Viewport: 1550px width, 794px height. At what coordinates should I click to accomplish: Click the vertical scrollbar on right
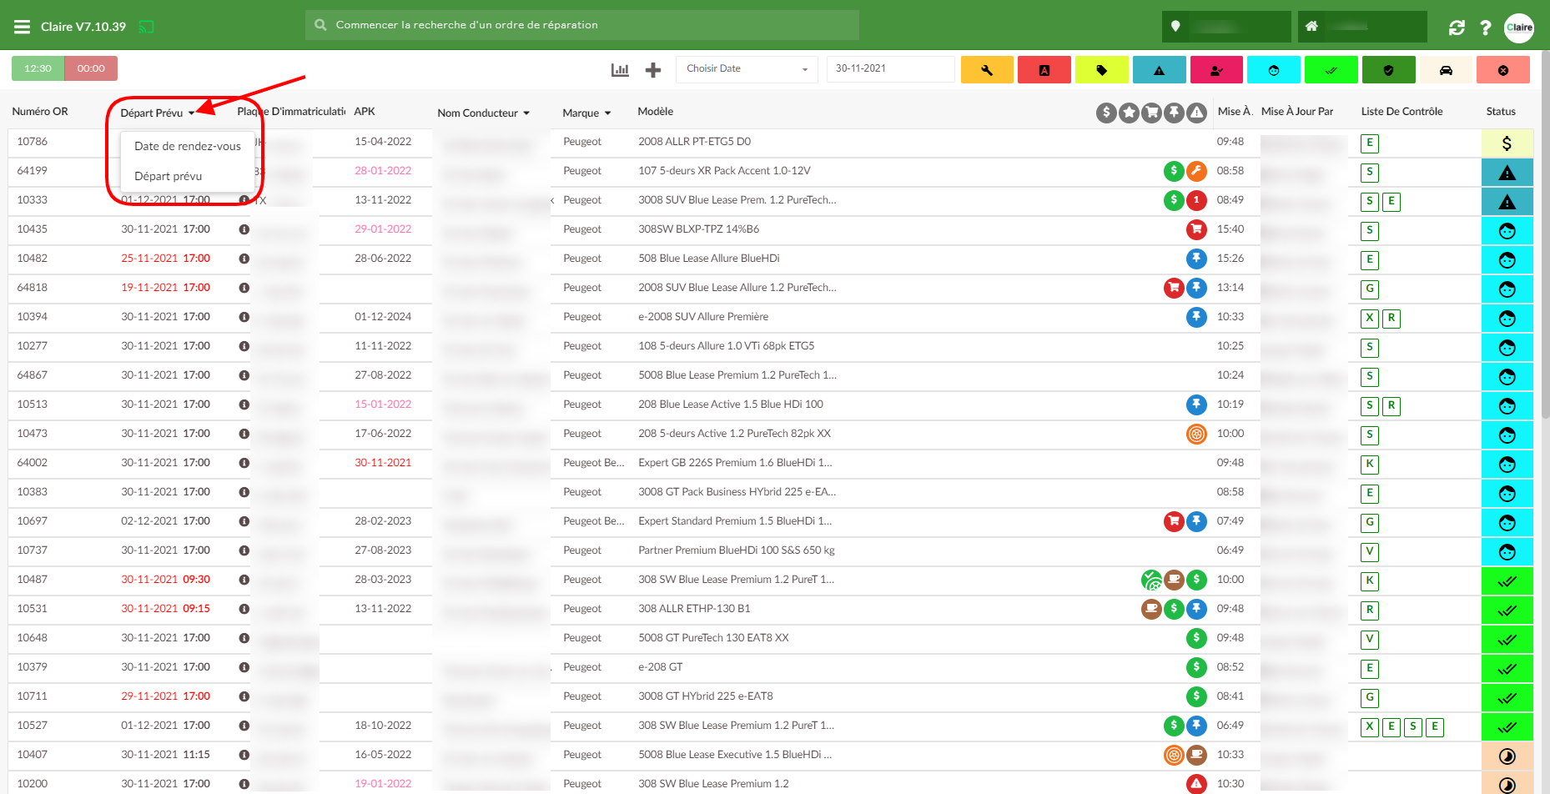click(1545, 234)
